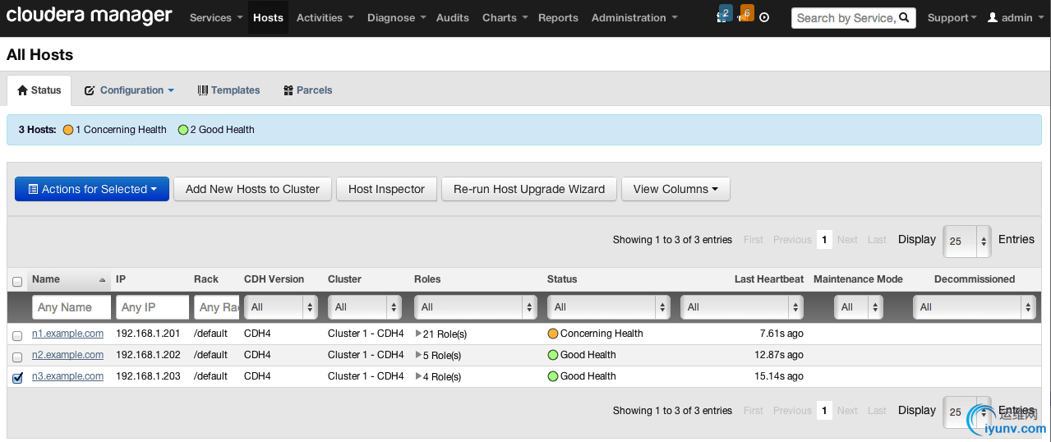The image size is (1051, 442).
Task: Click the orange Concerning Health status dot for n1
Action: [553, 334]
